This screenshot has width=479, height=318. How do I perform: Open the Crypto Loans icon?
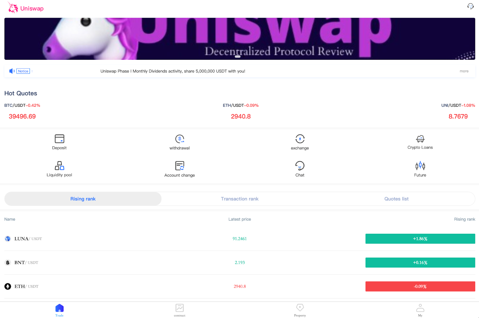[420, 139]
